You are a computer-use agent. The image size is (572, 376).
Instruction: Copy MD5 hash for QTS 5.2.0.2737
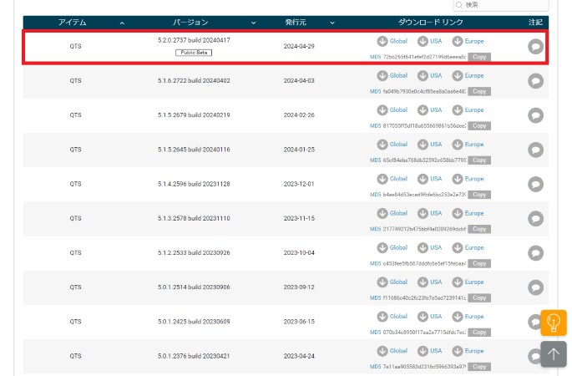point(479,57)
